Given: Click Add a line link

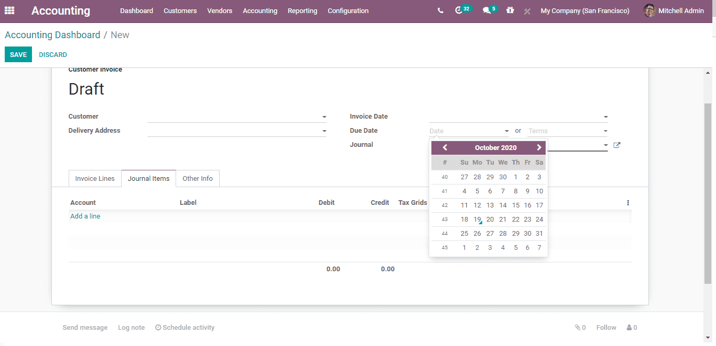Looking at the screenshot, I should coord(85,216).
